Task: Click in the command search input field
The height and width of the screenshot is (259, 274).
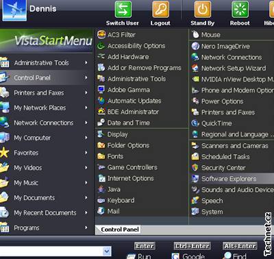Action: pyautogui.click(x=51, y=251)
